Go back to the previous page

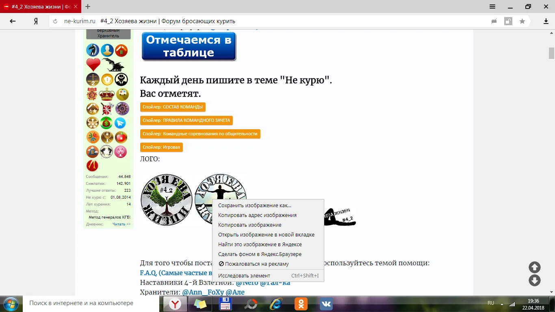[13, 21]
